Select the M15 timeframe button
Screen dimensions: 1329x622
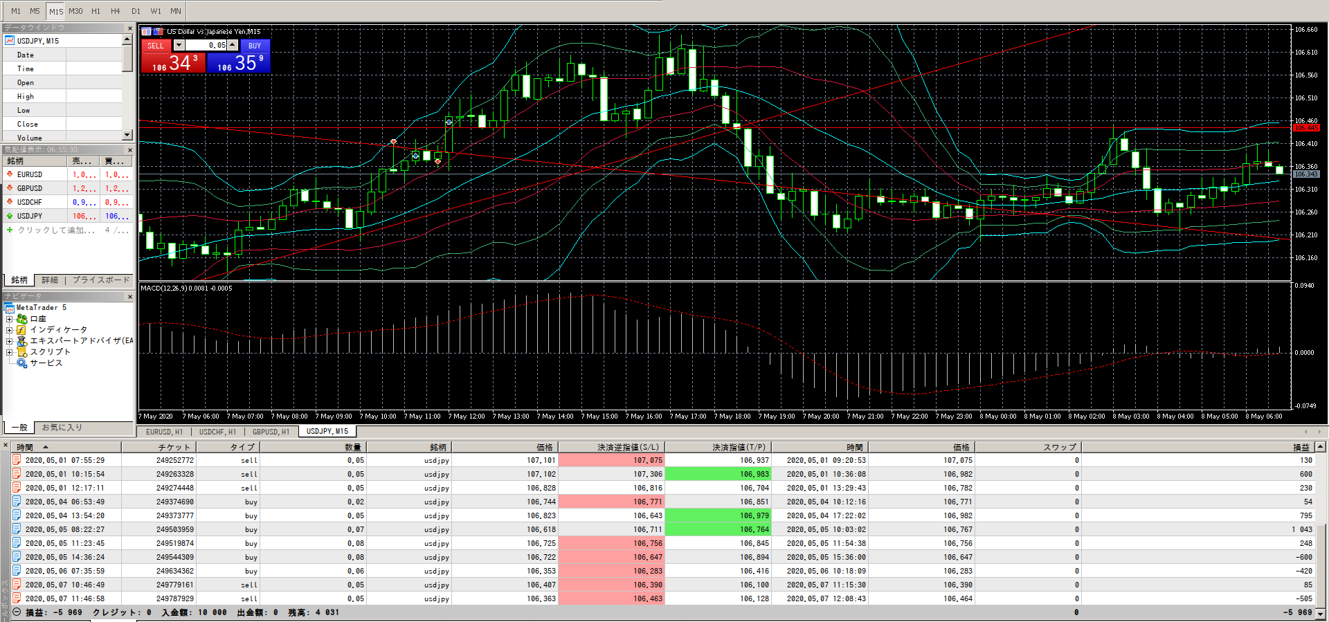click(56, 11)
